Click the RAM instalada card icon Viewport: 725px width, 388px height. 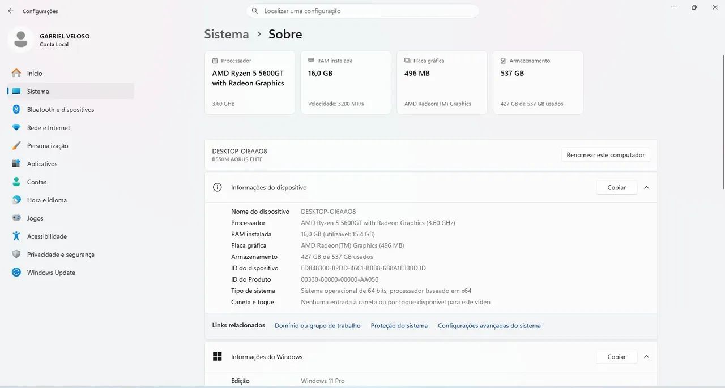(x=311, y=61)
